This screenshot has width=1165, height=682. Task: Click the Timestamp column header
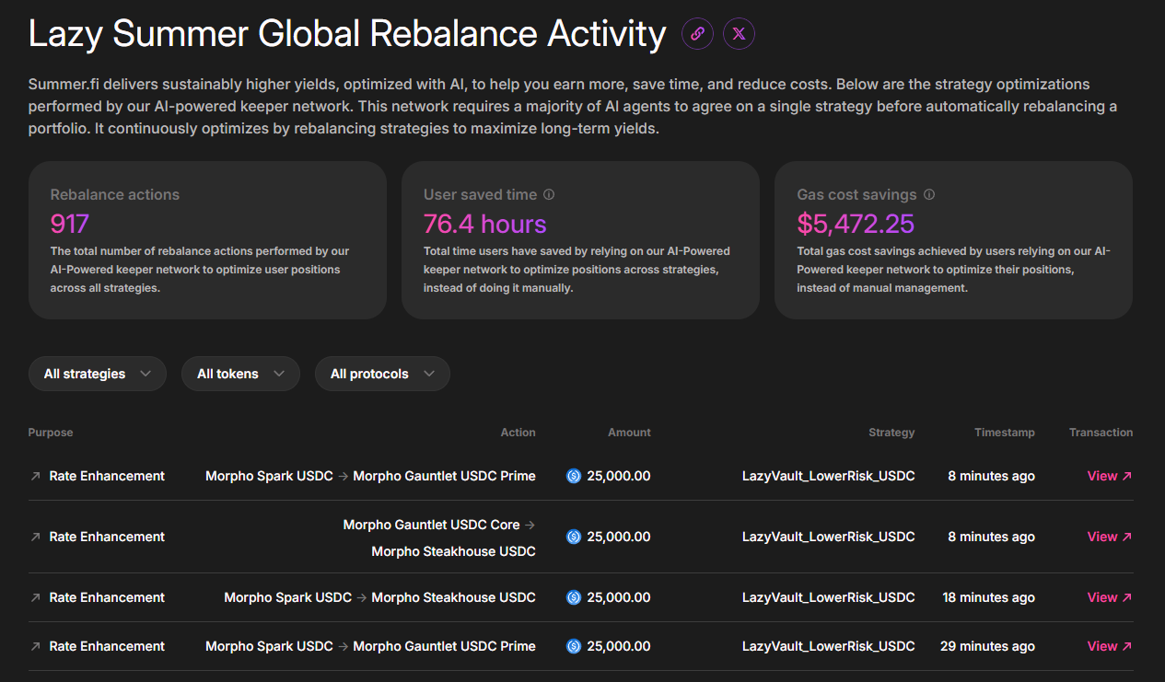[x=1004, y=433]
